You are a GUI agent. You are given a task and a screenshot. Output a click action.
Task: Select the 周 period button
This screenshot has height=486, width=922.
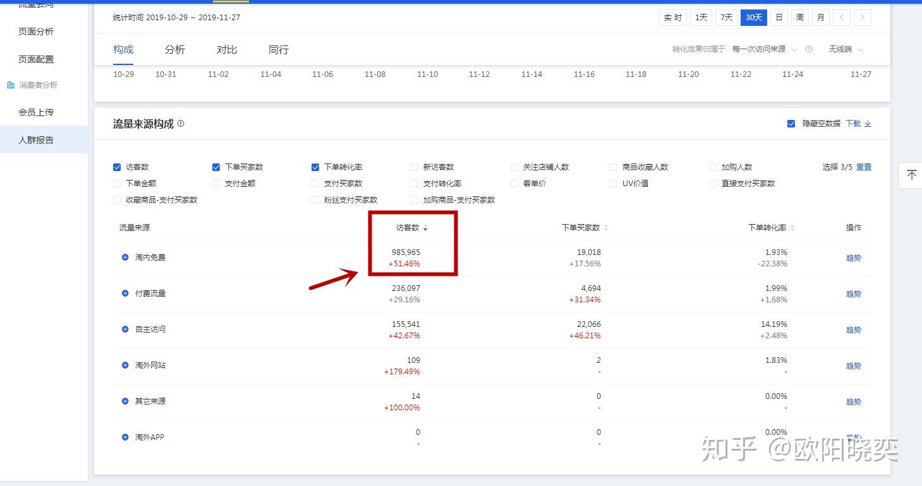pyautogui.click(x=800, y=18)
